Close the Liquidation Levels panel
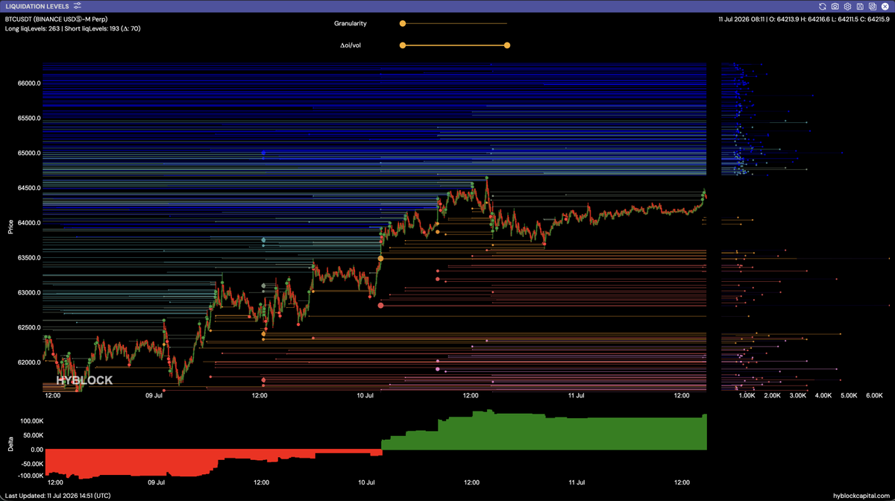The image size is (895, 501). 885,6
